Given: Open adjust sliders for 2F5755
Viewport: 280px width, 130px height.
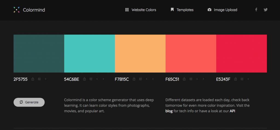Looking at the screenshot, I should [x=39, y=79].
